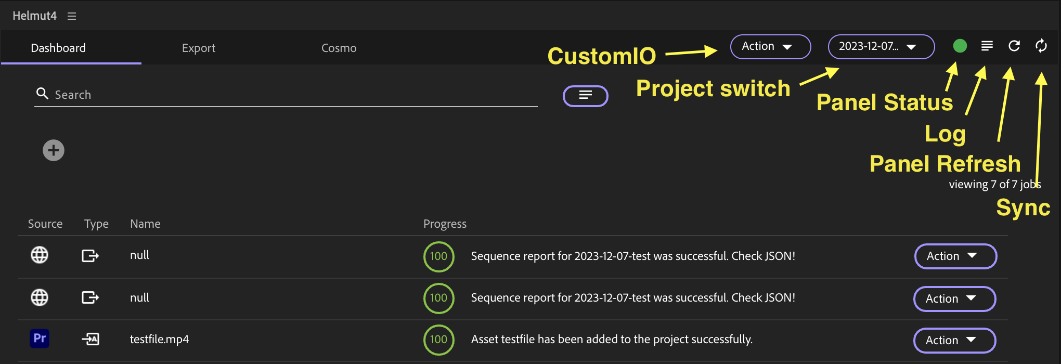Select the Dashboard tab

(58, 48)
